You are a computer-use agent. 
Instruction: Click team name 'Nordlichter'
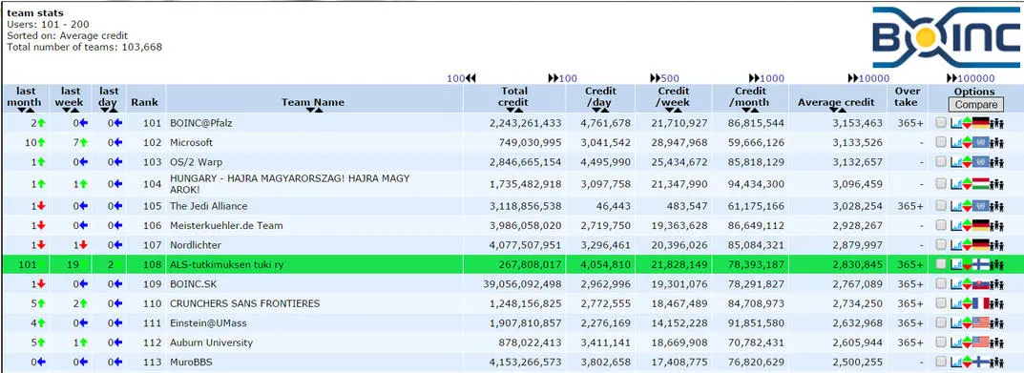pyautogui.click(x=196, y=245)
